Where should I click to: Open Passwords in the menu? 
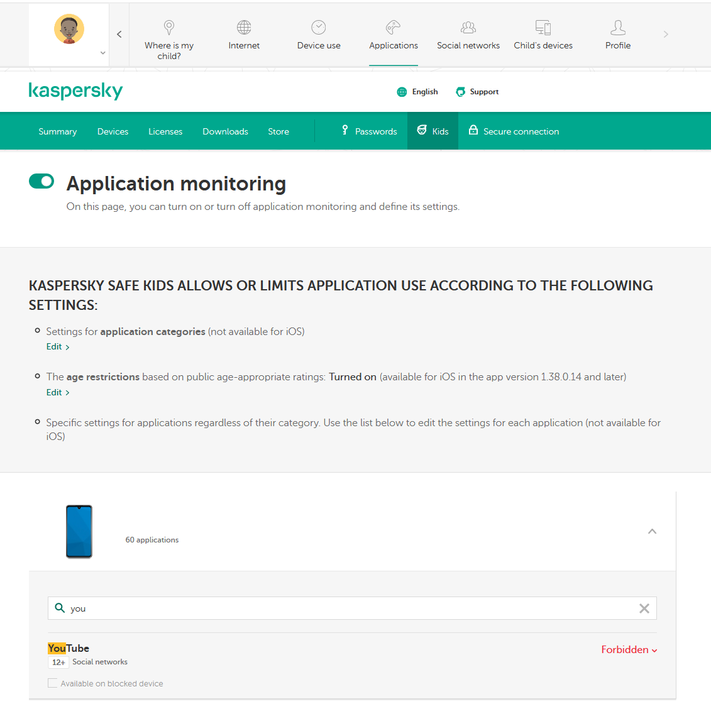376,131
